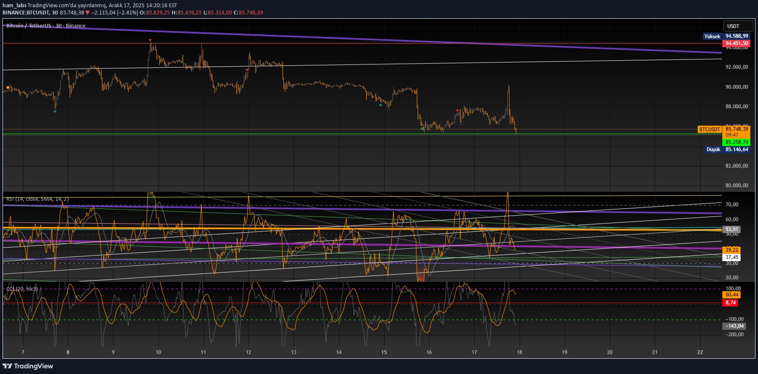Open the USDT currency selector
The width and height of the screenshot is (758, 374).
tap(738, 26)
